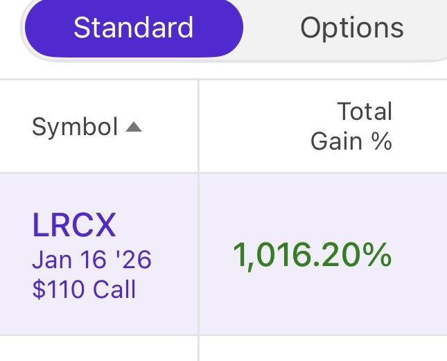Switch to the Options view tab
The width and height of the screenshot is (447, 361).
351,28
